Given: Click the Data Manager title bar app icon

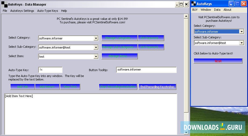Looking at the screenshot, I should [4, 4].
